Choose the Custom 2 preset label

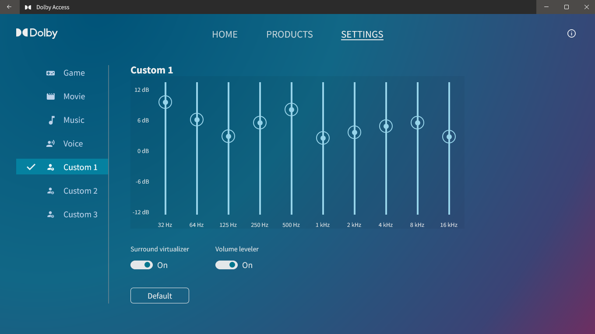coord(81,191)
